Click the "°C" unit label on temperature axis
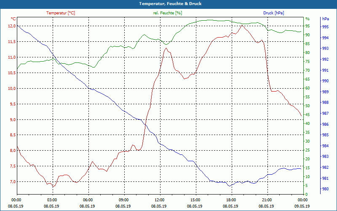Image resolution: width=337 pixels, height=211 pixels. point(13,19)
